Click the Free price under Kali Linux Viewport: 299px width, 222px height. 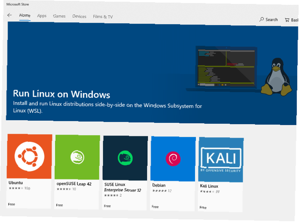point(203,208)
